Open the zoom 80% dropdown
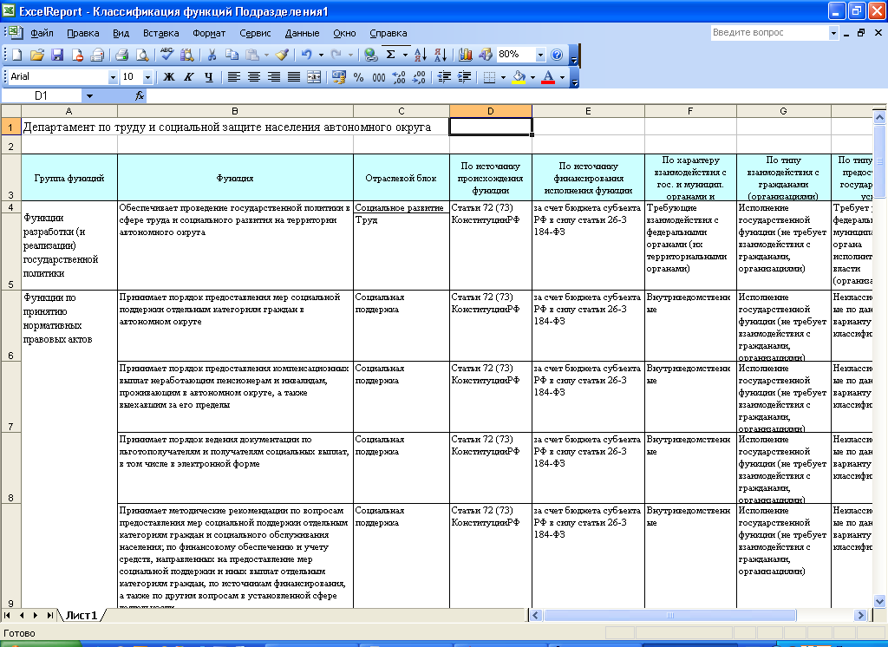Viewport: 888px width, 647px height. click(x=540, y=55)
